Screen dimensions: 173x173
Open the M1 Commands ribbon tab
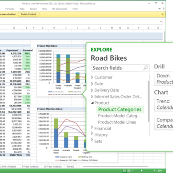click(60, 9)
